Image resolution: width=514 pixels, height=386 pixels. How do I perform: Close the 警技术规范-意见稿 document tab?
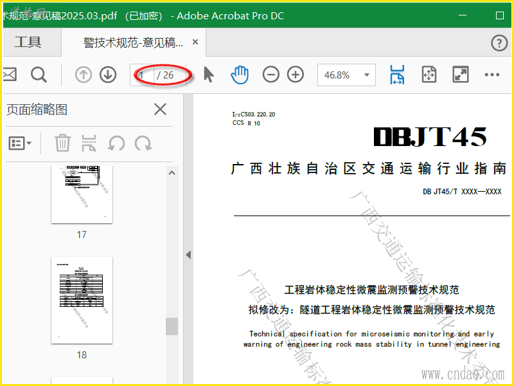[195, 42]
